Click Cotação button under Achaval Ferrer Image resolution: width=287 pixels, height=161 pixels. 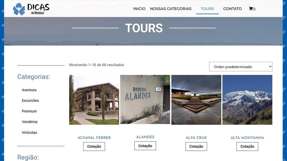[x=94, y=146]
